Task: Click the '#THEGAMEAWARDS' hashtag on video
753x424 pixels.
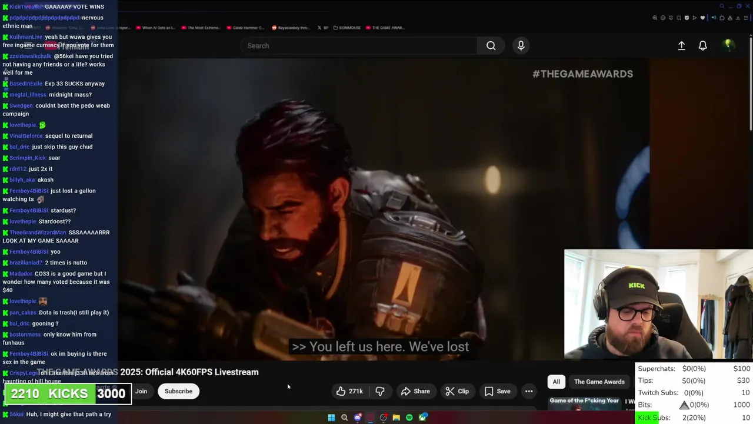Action: (x=582, y=74)
